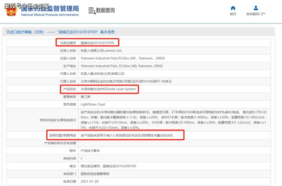The image size is (282, 186).
Task: Select the 第三类 management category value
Action: [x=85, y=97]
